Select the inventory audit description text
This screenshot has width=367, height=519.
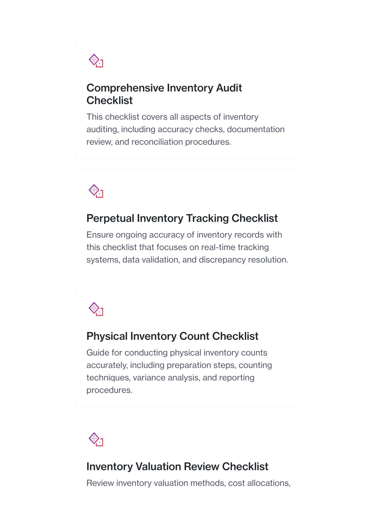[186, 129]
